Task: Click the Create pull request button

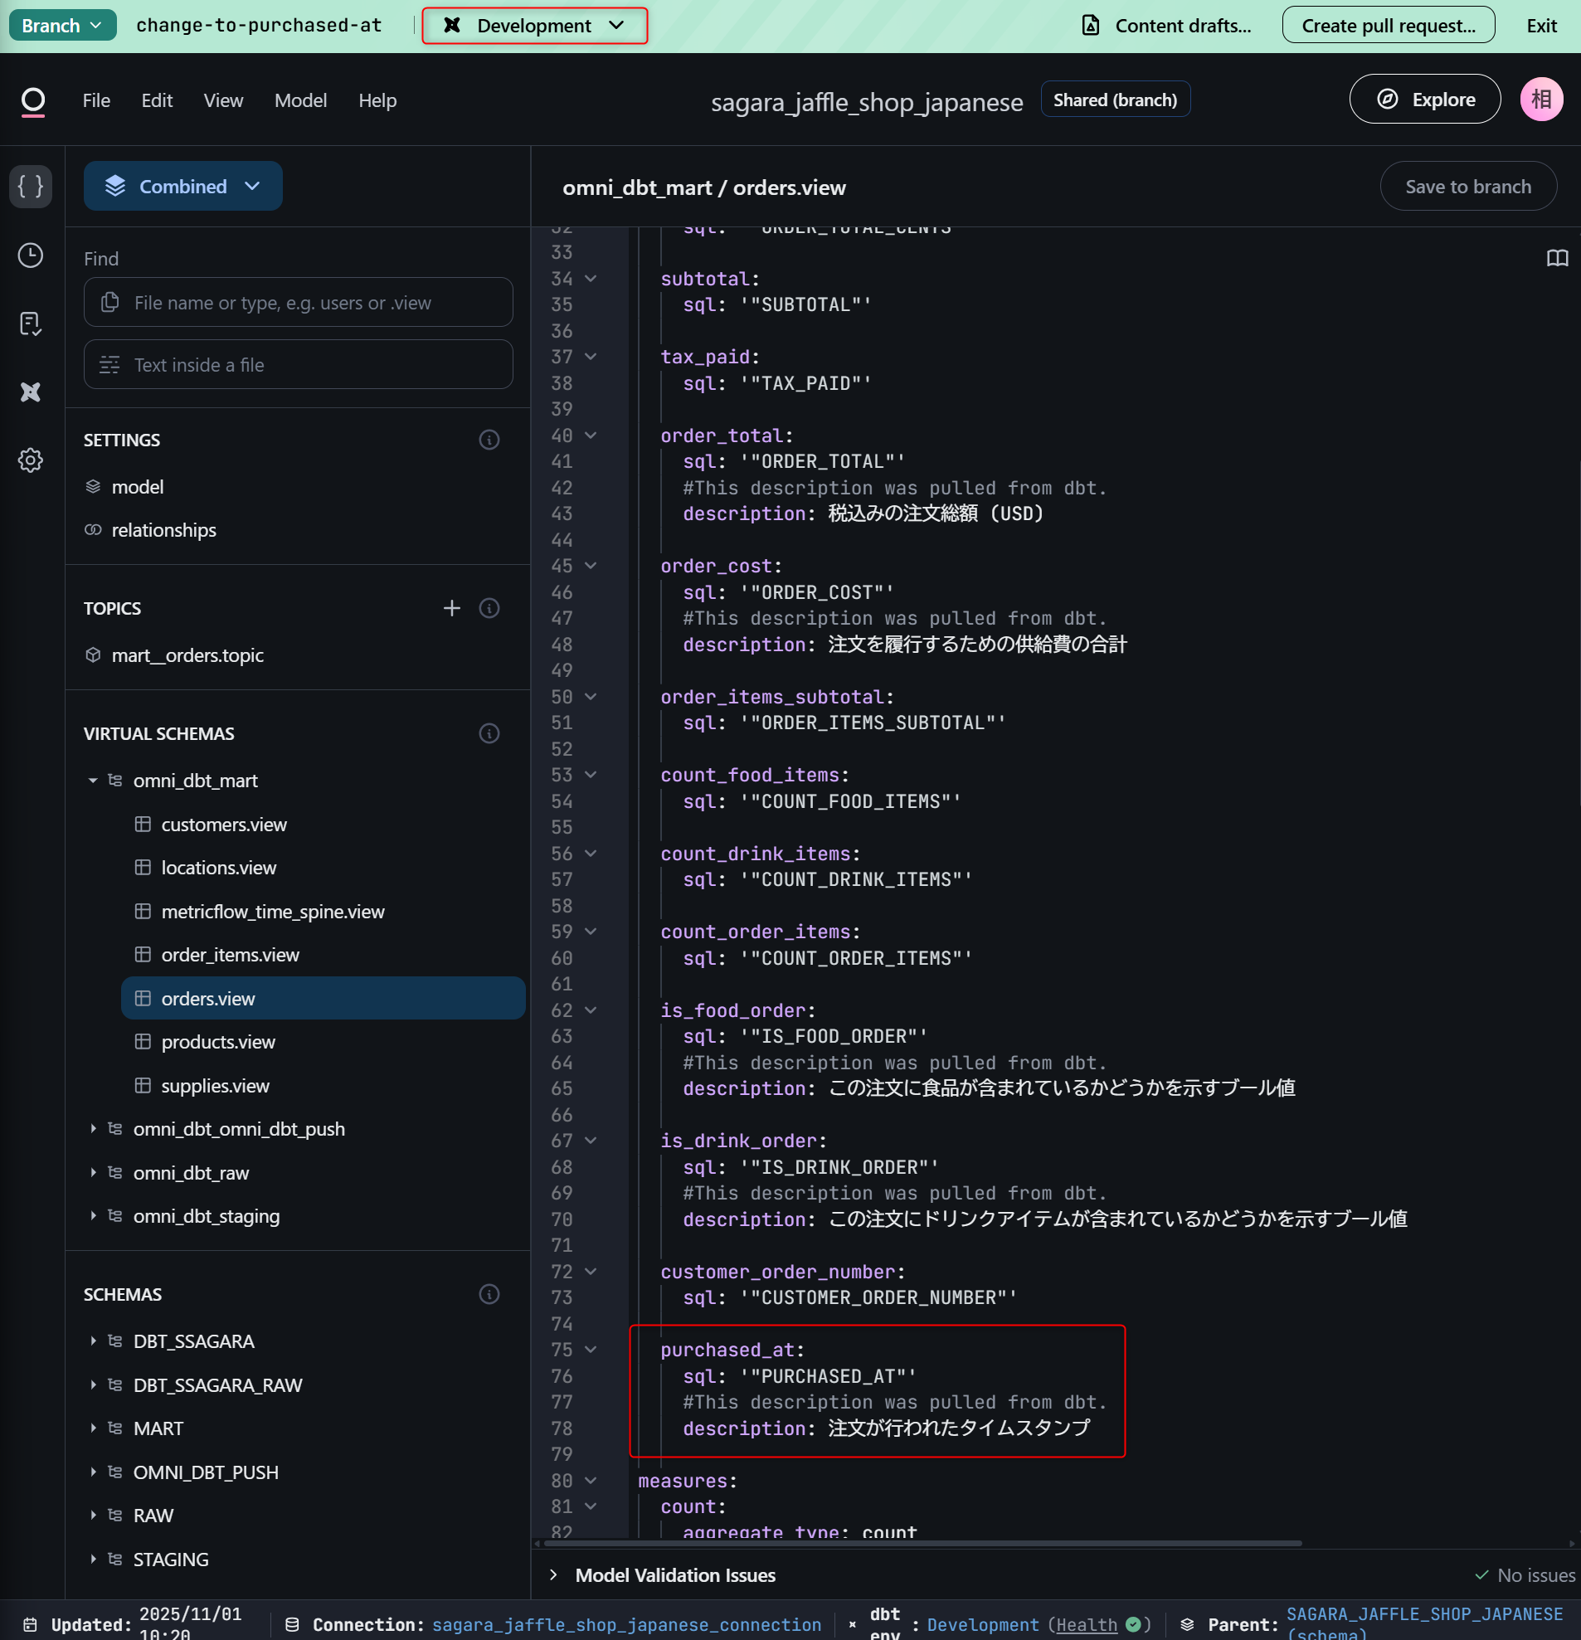Action: coord(1388,26)
